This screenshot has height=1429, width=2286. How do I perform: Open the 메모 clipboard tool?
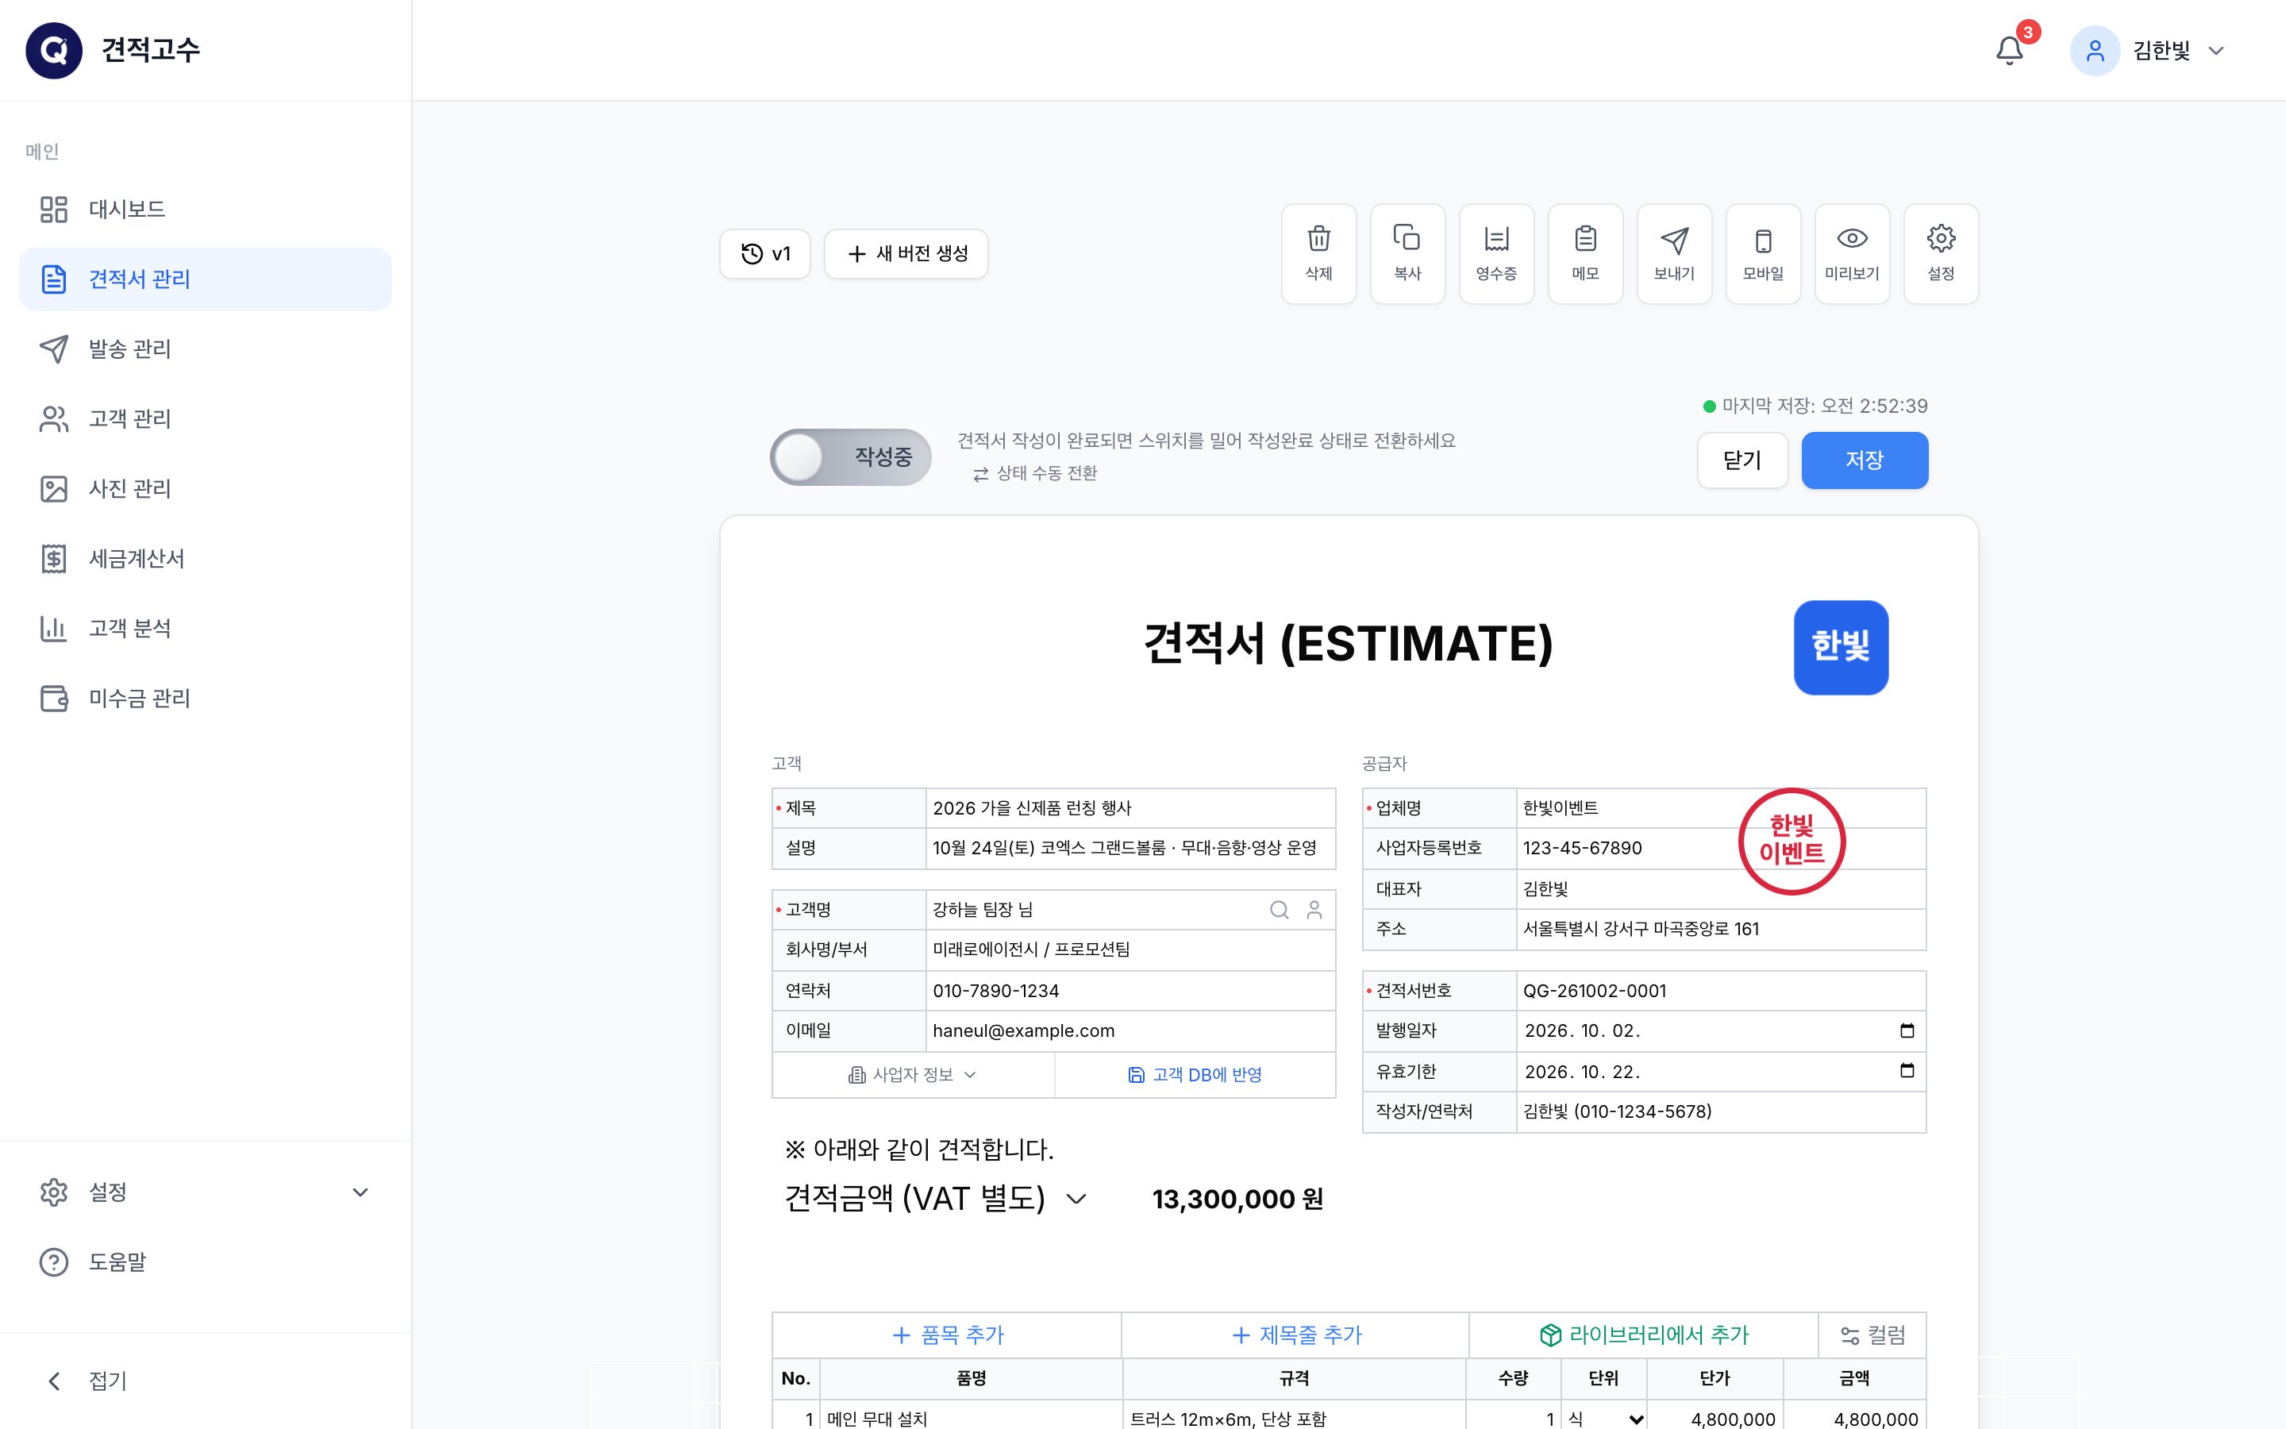(1585, 253)
